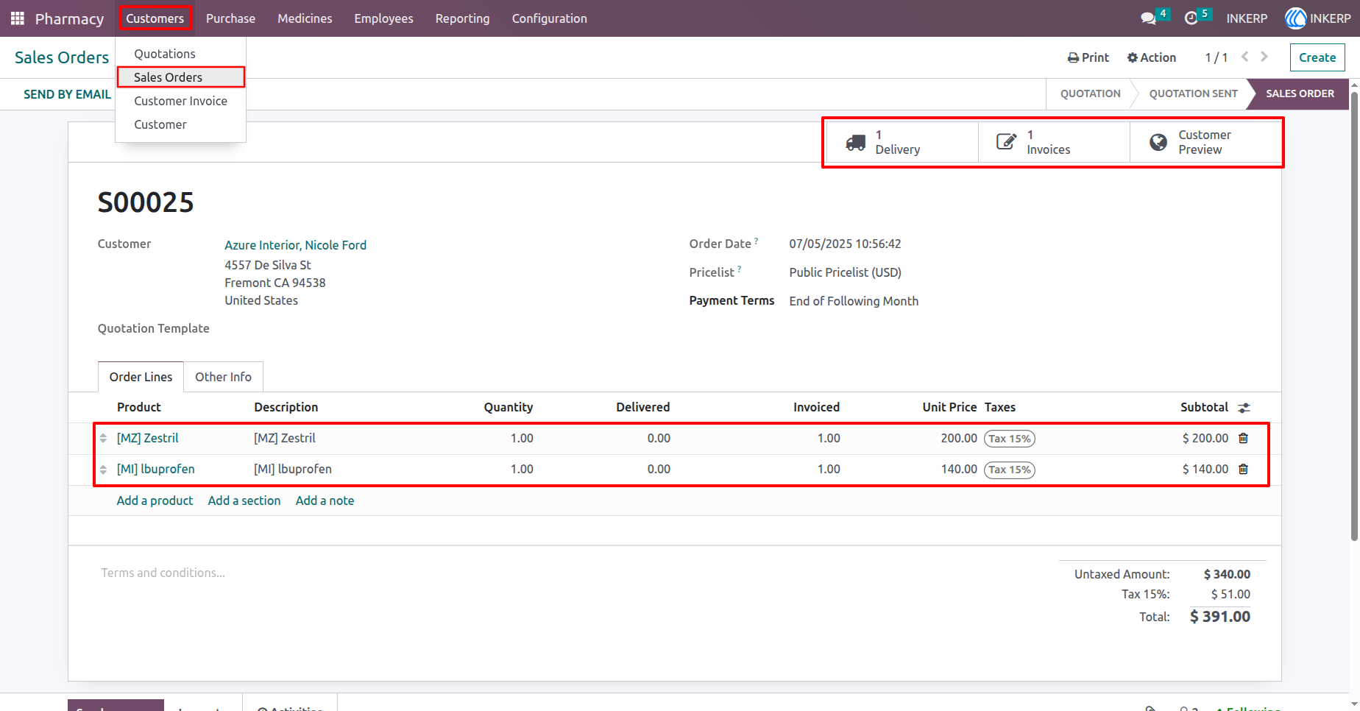Open the [MI] Ibuprofen product link

pyautogui.click(x=155, y=469)
